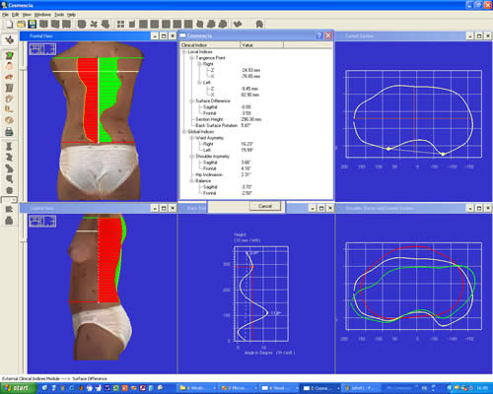Image resolution: width=493 pixels, height=394 pixels.
Task: Collapse the Global Indices tree node
Action: [x=184, y=132]
